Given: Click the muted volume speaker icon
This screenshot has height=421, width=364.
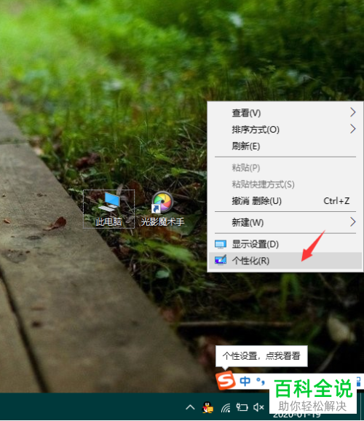Looking at the screenshot, I should click(x=258, y=407).
